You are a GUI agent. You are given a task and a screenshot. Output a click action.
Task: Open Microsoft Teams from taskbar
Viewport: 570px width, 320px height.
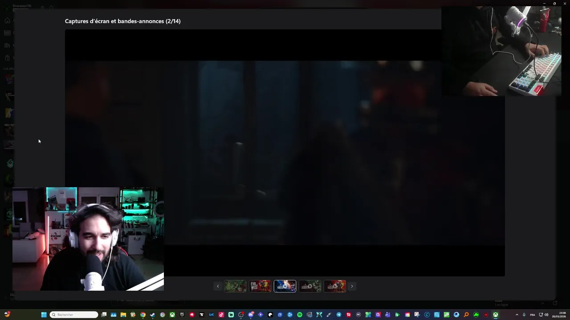(387, 315)
